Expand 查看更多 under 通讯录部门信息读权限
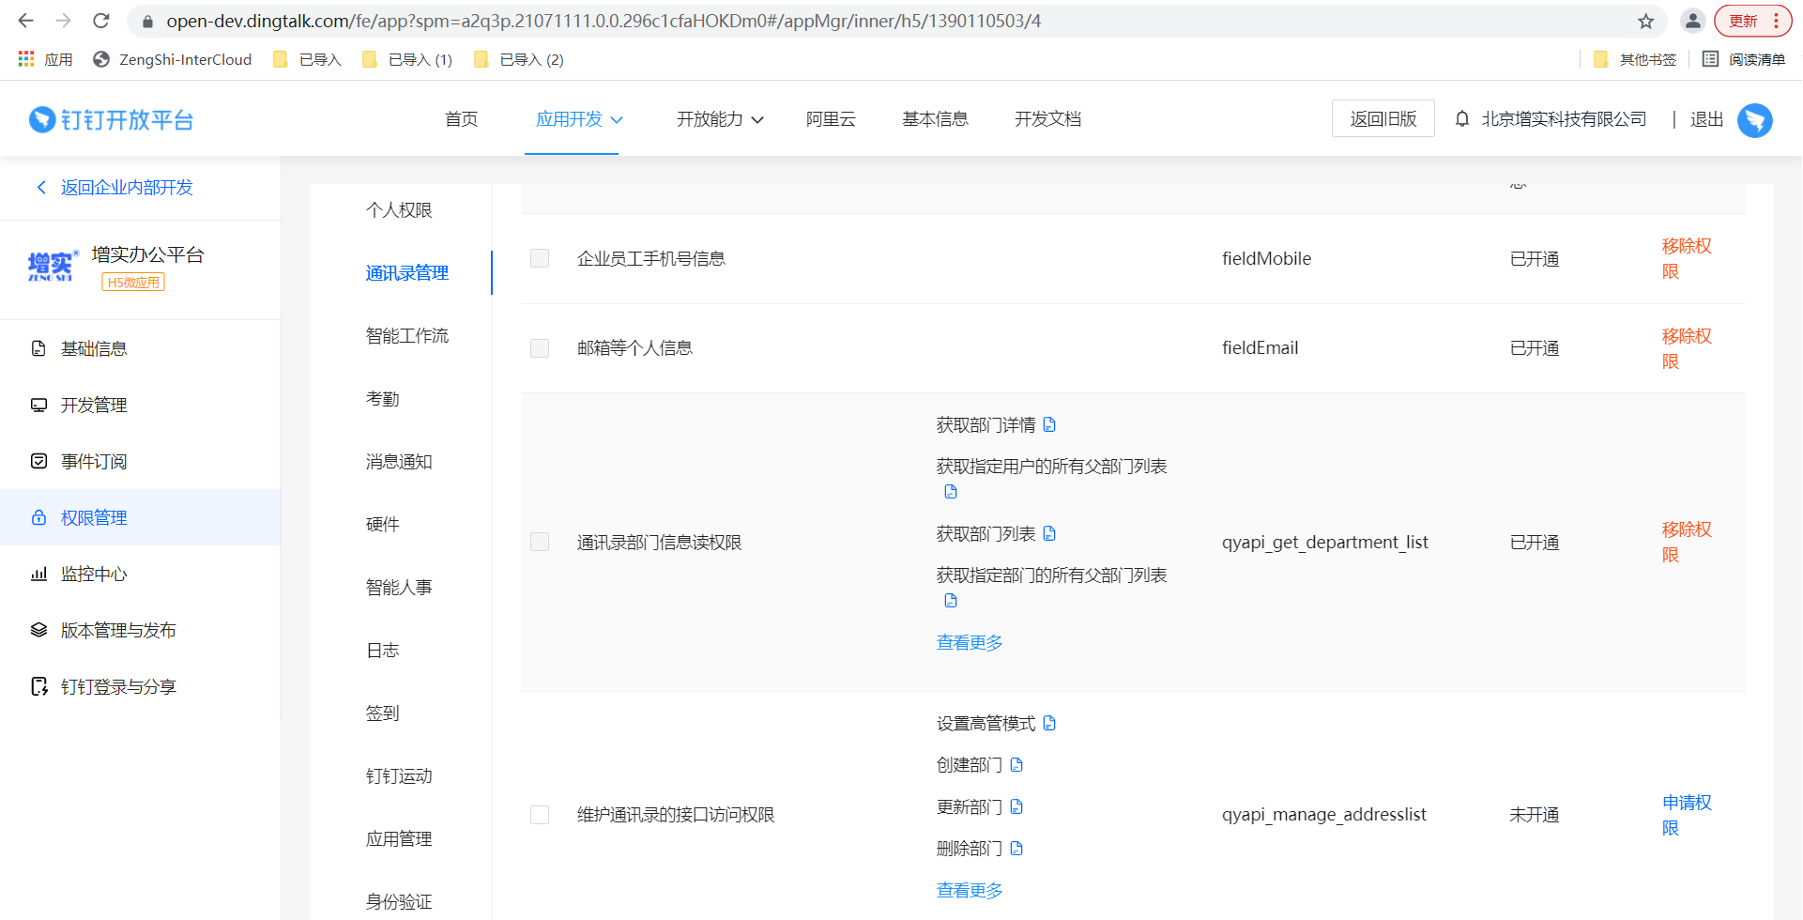Viewport: 1803px width, 920px height. 970,643
